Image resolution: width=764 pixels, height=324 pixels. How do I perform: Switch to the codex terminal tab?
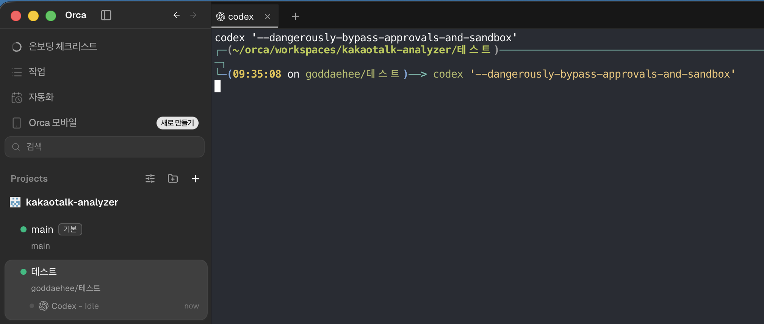point(245,16)
